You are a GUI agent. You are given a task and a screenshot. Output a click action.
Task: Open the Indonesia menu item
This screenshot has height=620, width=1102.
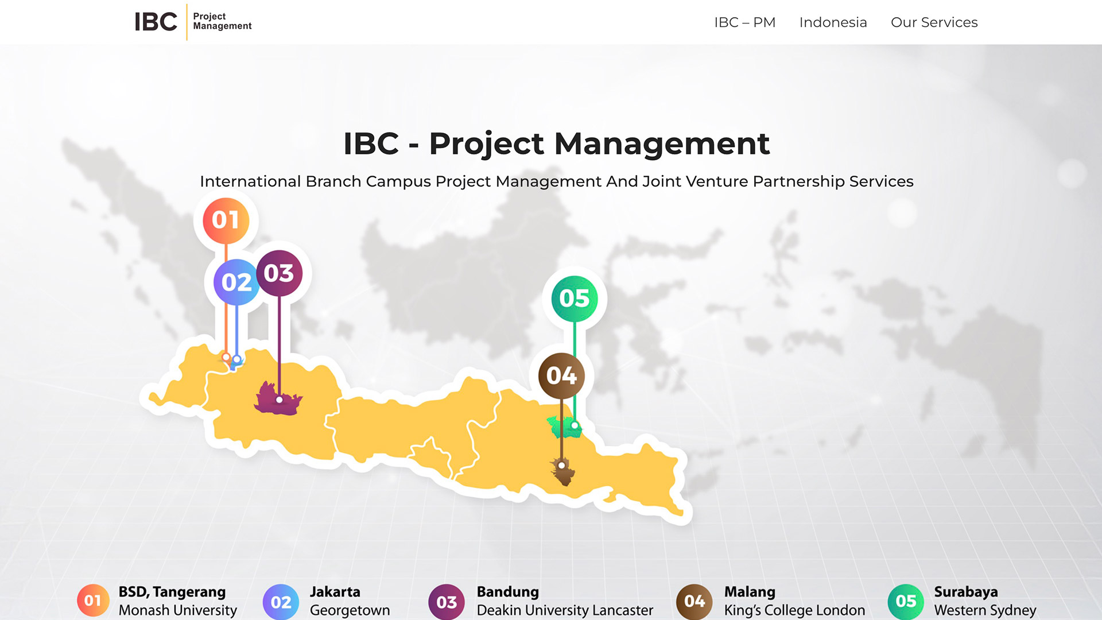[x=833, y=22]
